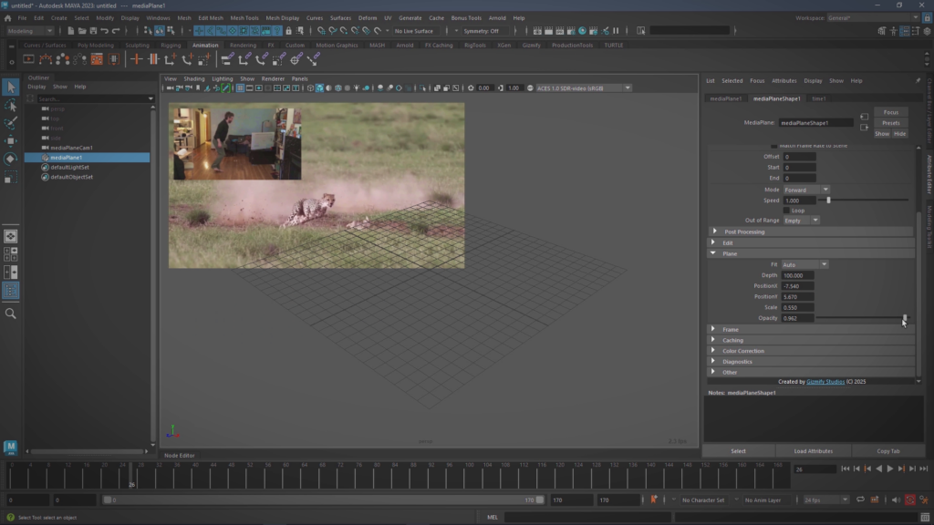This screenshot has height=525, width=934.
Task: Click the Select help icon in status line
Action: [x=10, y=518]
